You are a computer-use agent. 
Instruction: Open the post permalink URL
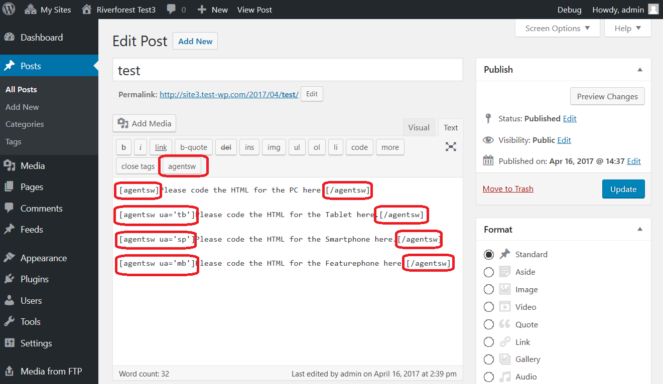point(229,94)
